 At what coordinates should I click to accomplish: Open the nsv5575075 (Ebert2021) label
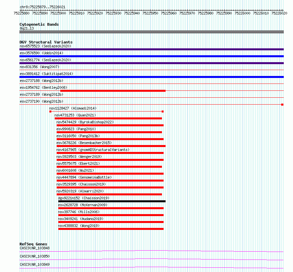(x=78, y=163)
